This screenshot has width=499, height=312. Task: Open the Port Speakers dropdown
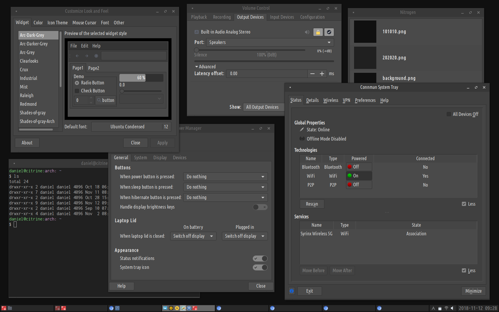click(270, 42)
